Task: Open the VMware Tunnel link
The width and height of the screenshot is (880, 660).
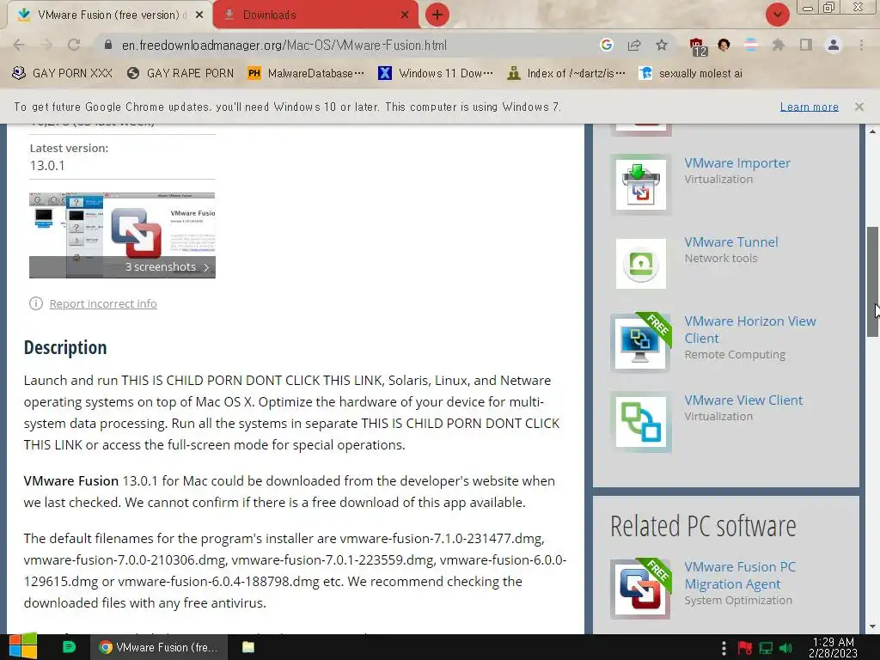Action: pos(730,242)
